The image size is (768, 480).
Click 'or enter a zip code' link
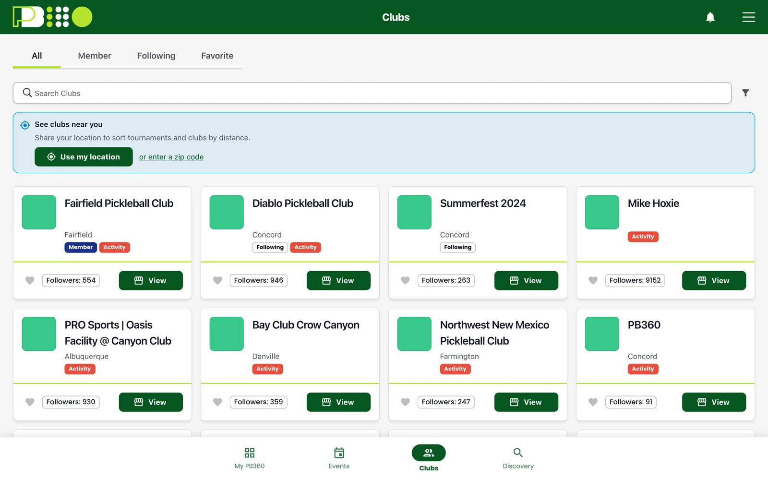(171, 157)
